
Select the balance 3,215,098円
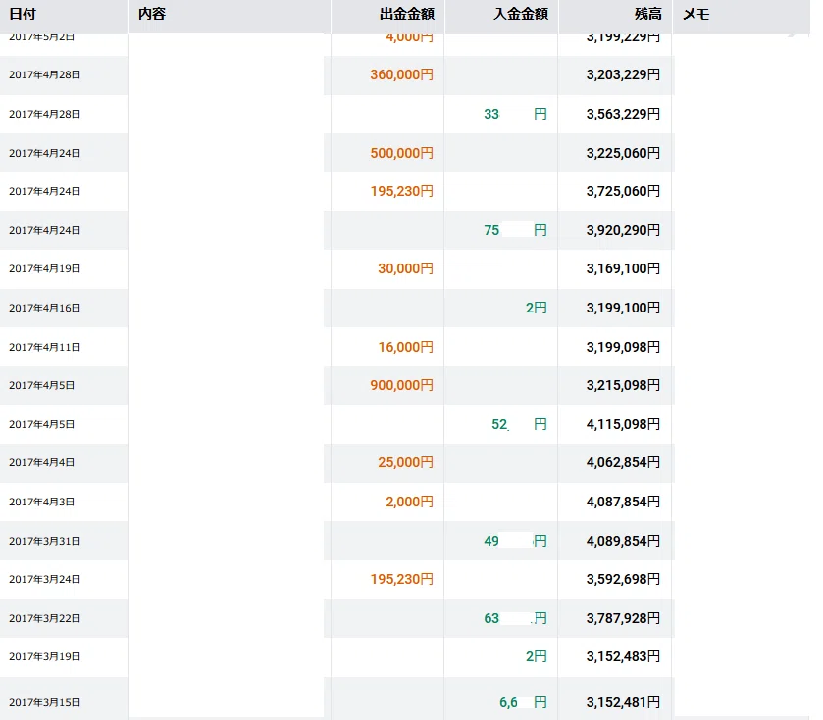click(623, 385)
